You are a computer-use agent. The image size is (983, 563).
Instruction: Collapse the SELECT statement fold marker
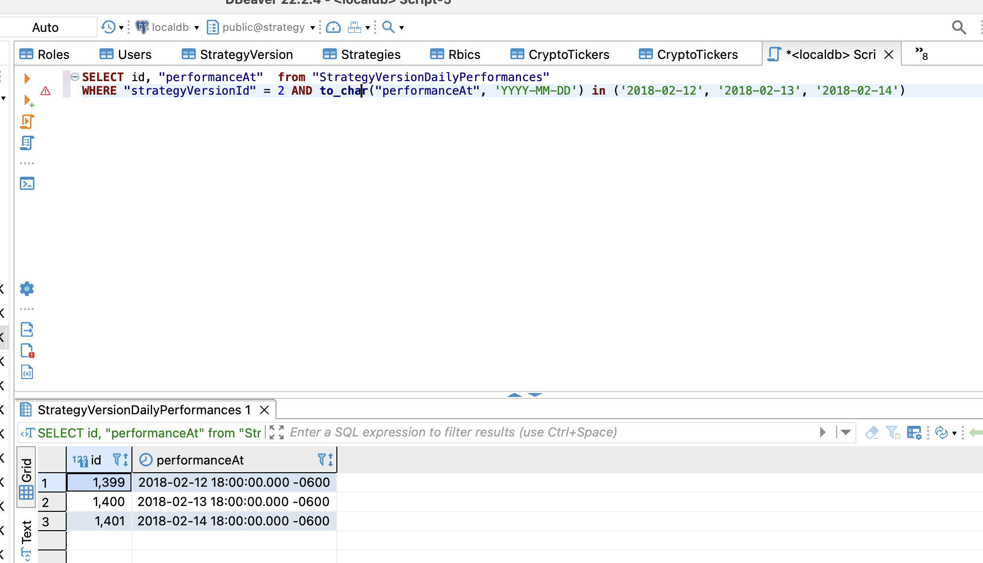click(x=75, y=77)
